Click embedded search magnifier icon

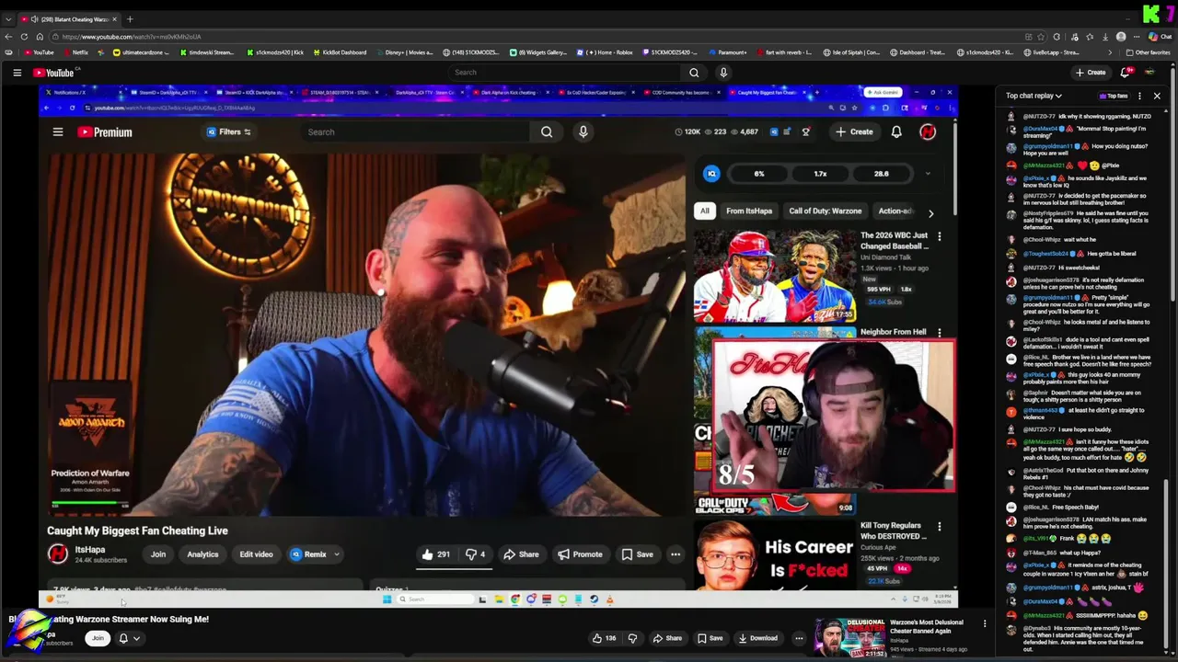pos(547,131)
